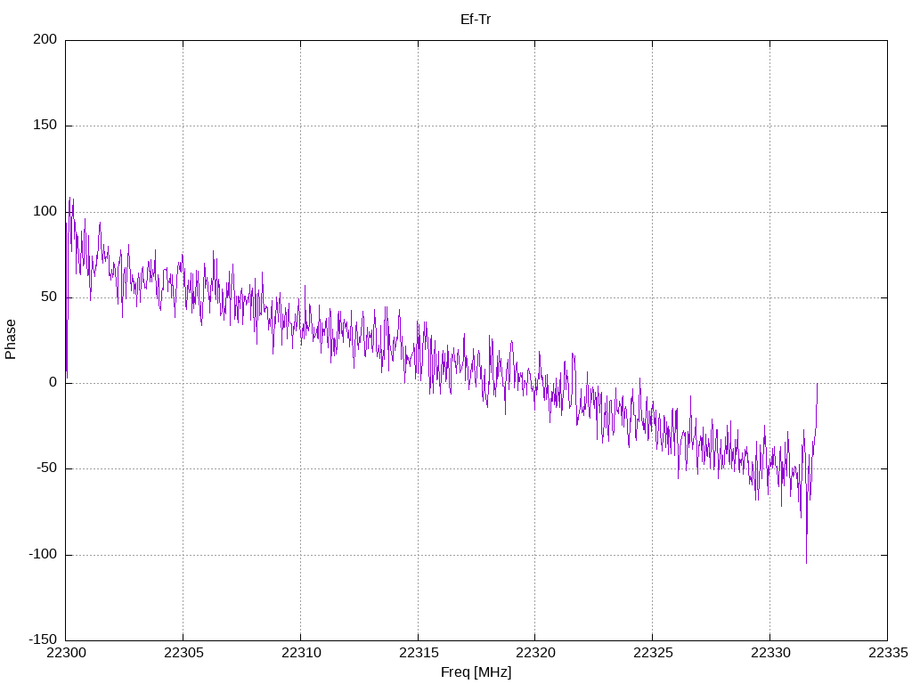Click x-axis tick label 22300
The image size is (912, 684).
[66, 653]
